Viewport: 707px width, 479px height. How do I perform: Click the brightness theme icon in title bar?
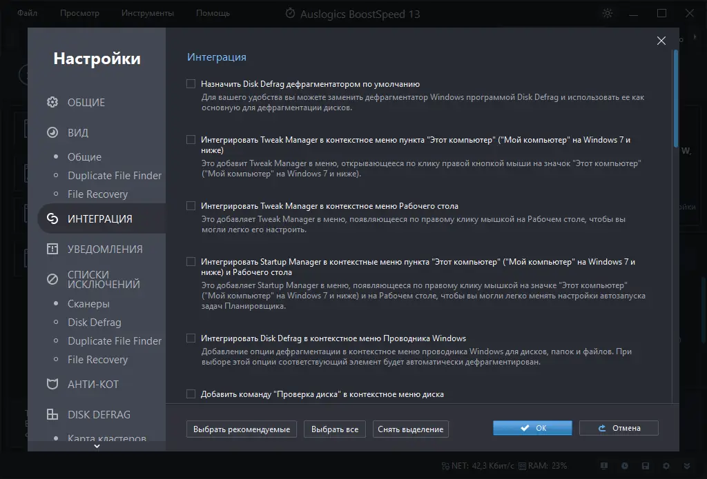[x=608, y=13]
